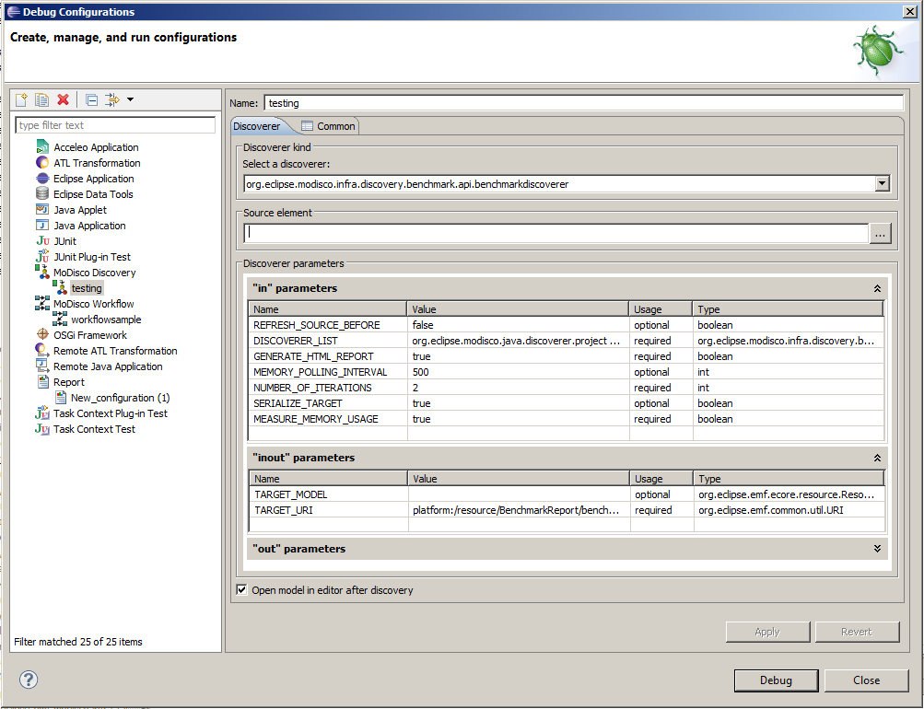Click the JUnit Plug-in Test icon
Viewport: 924px width, 709px height.
(x=42, y=256)
